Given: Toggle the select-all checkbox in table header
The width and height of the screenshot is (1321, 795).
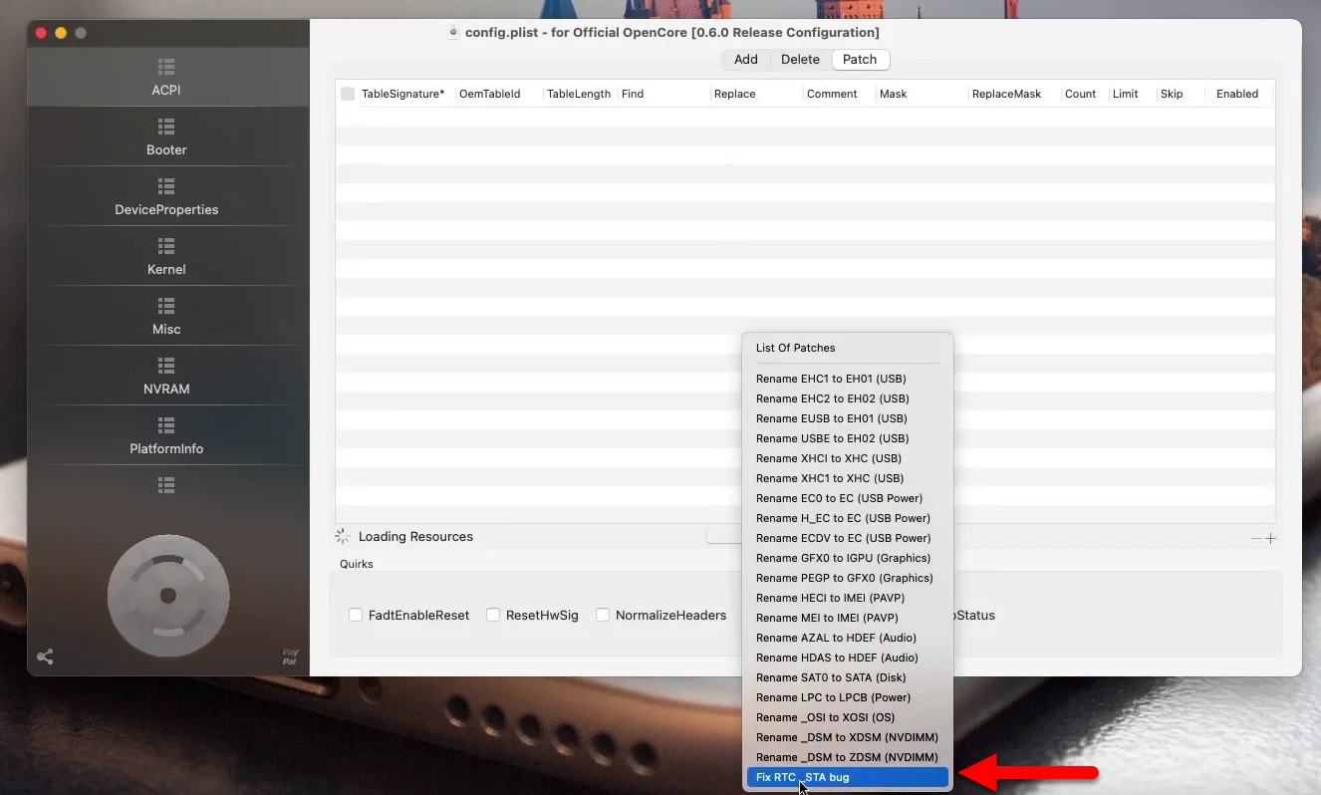Looking at the screenshot, I should [348, 94].
